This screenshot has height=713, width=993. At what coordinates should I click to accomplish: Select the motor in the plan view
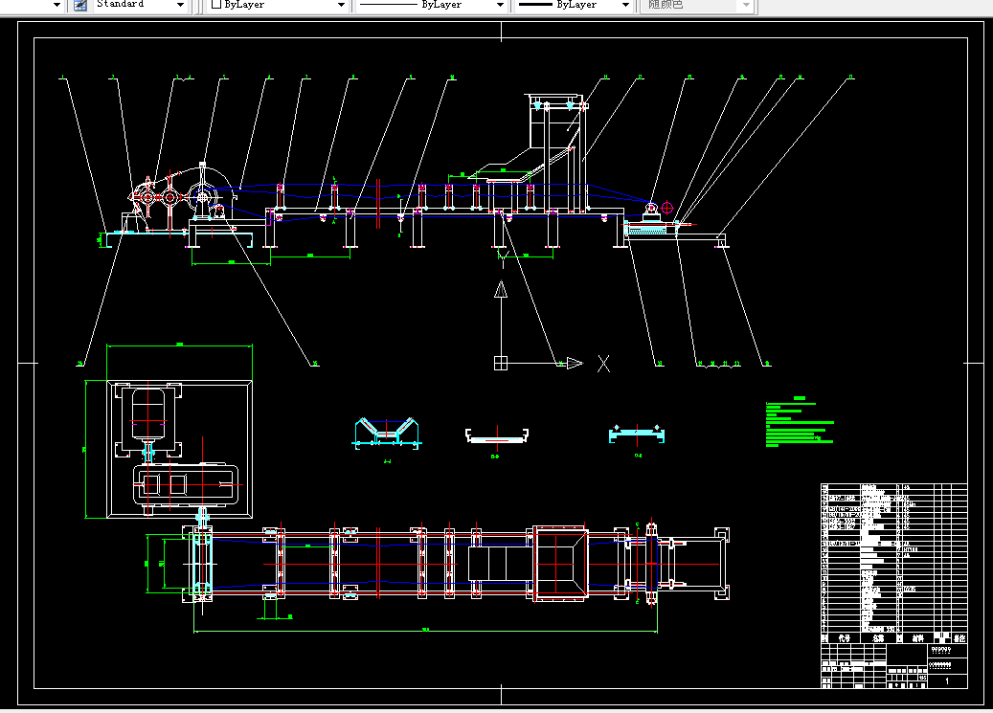click(x=148, y=414)
